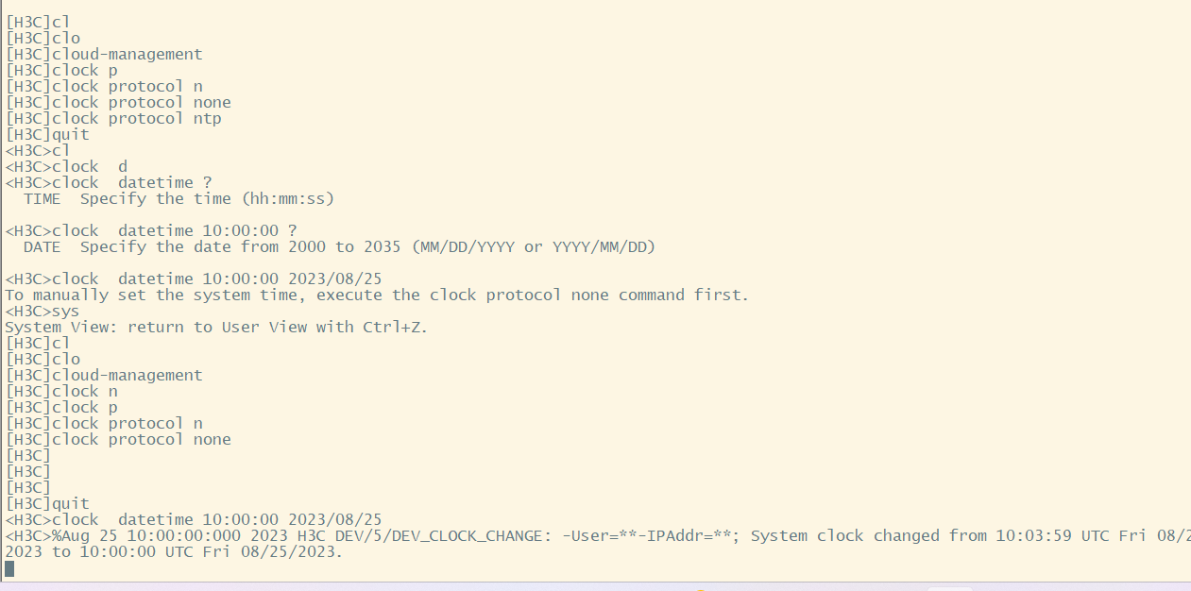
Task: Click the '<H3C>clock d' partial command line
Action: pos(66,167)
